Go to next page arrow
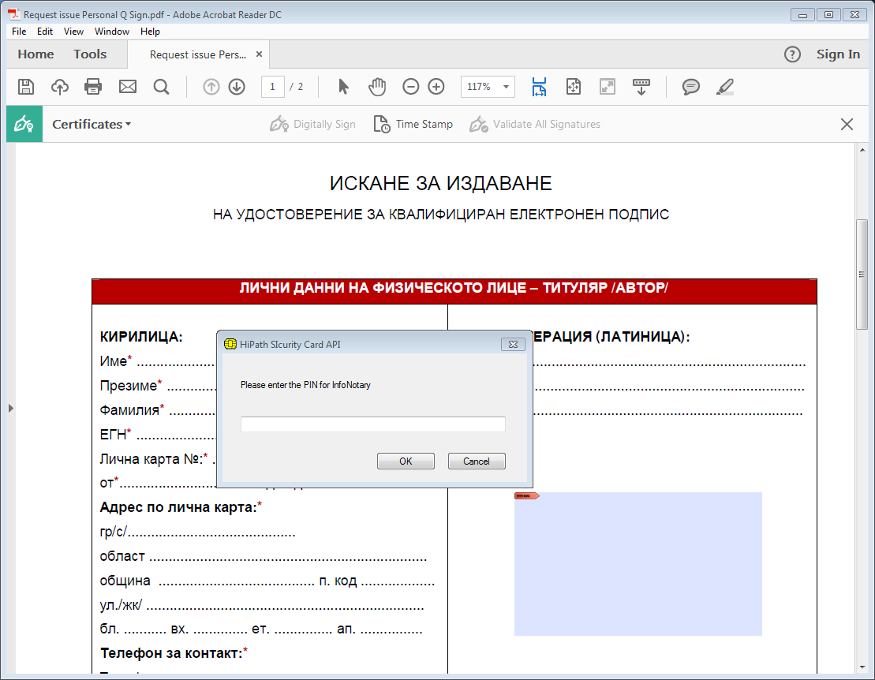Viewport: 875px width, 680px height. coord(237,87)
